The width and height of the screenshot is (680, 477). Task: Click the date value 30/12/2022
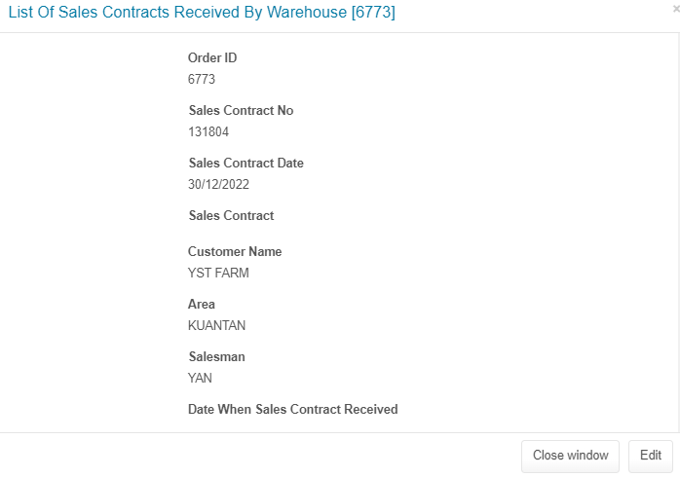(x=219, y=184)
